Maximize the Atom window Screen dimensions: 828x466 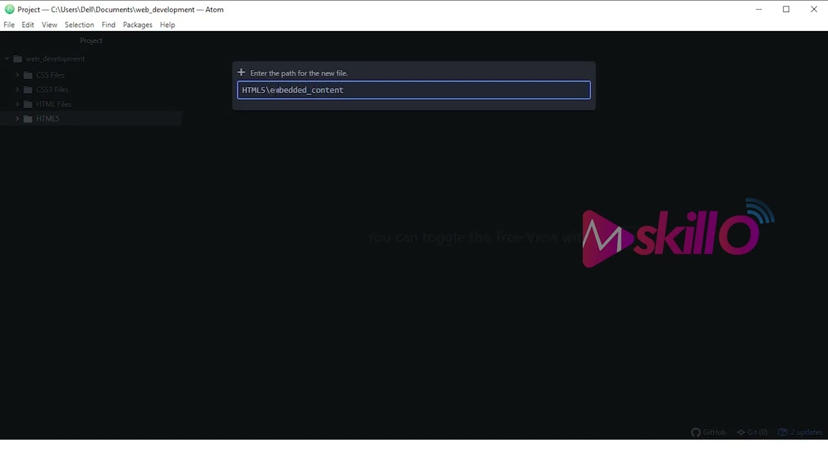[x=786, y=9]
